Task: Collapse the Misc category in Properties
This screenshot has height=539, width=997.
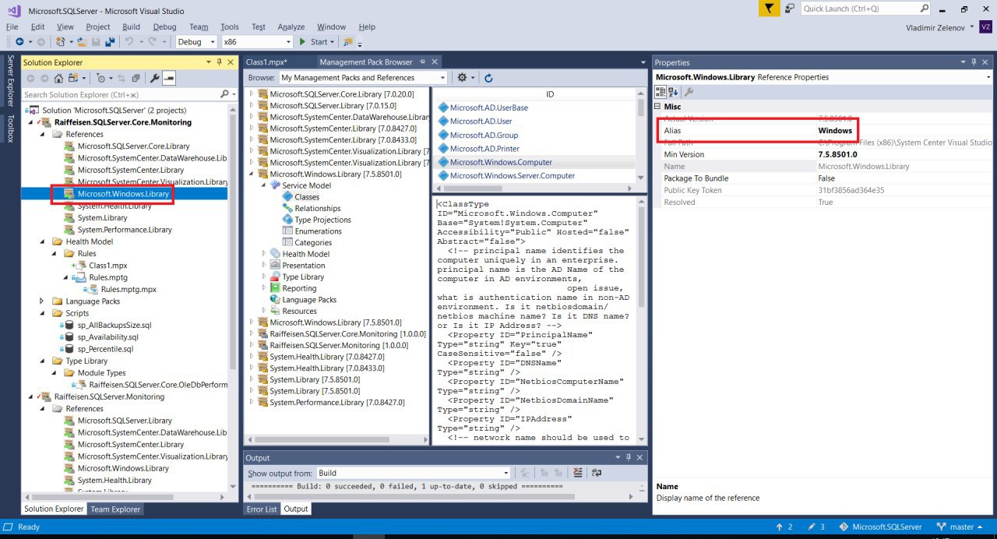Action: [657, 107]
